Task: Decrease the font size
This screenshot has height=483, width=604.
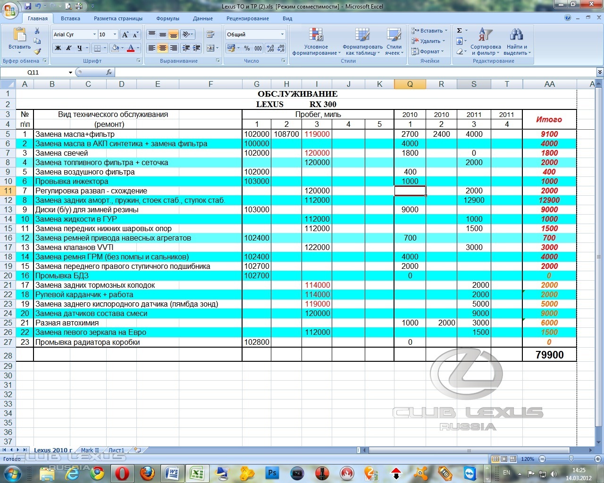Action: click(x=135, y=34)
